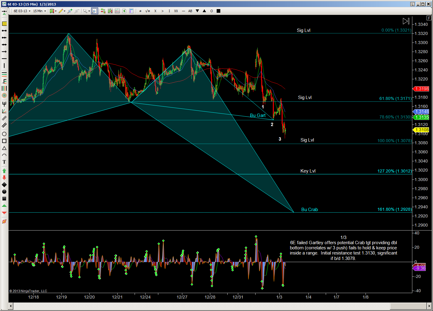Toggle the magnifier zoom mode button
The image size is (433, 311).
pos(95,11)
